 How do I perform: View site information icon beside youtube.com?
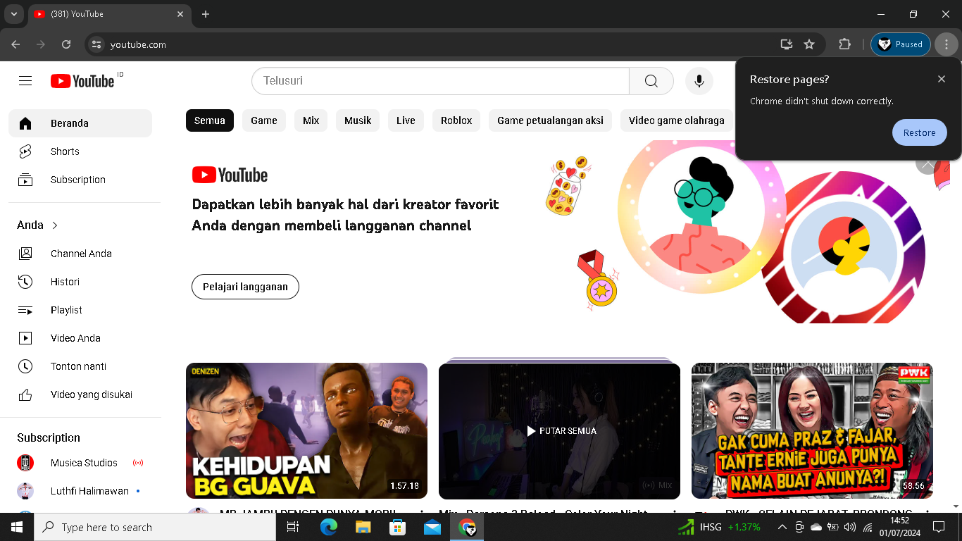[x=96, y=44]
